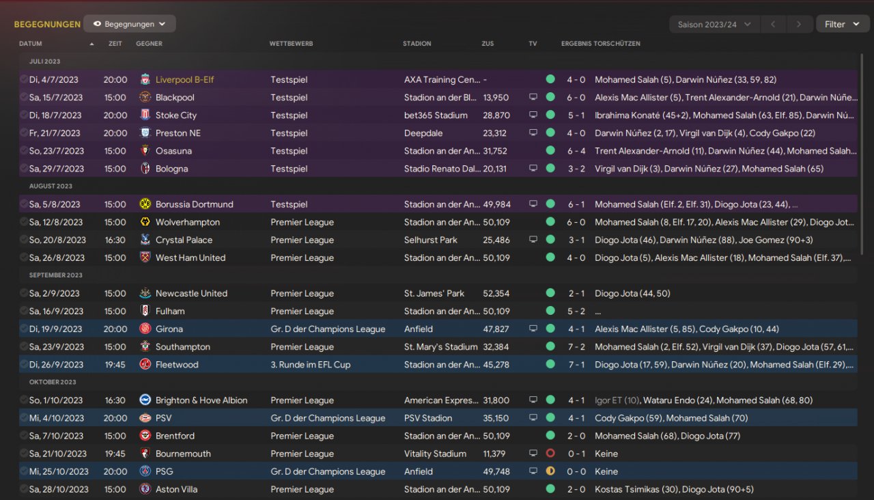Sort by the GEGNER column header

(x=149, y=44)
